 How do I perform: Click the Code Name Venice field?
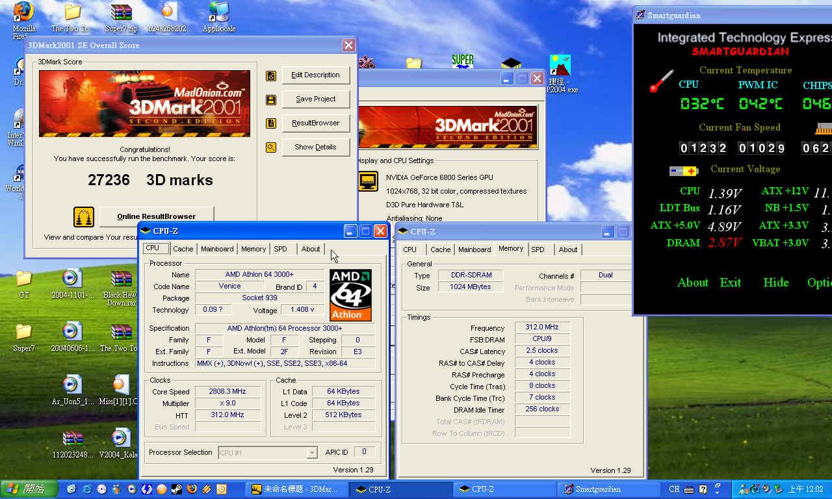click(229, 287)
